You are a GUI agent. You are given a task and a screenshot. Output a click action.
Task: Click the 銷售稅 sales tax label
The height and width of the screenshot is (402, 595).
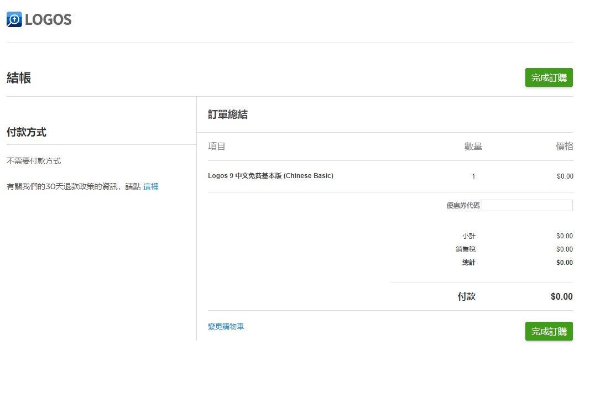click(466, 249)
